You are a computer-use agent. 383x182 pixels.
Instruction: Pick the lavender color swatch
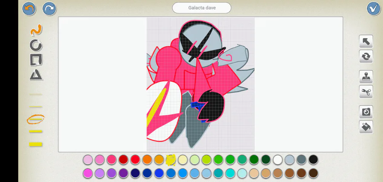point(100,173)
